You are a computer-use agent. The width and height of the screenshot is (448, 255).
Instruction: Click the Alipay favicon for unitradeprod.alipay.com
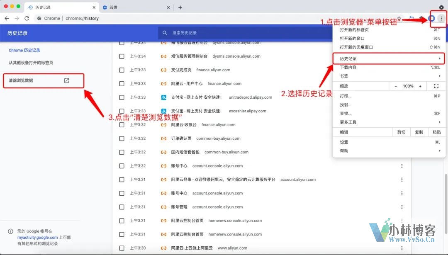(x=164, y=97)
